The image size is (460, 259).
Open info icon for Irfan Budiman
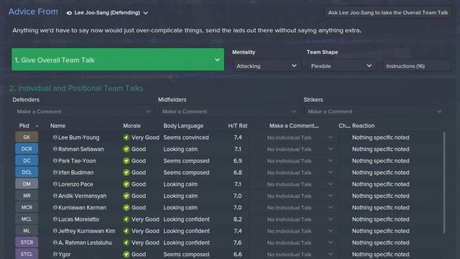tap(55, 173)
